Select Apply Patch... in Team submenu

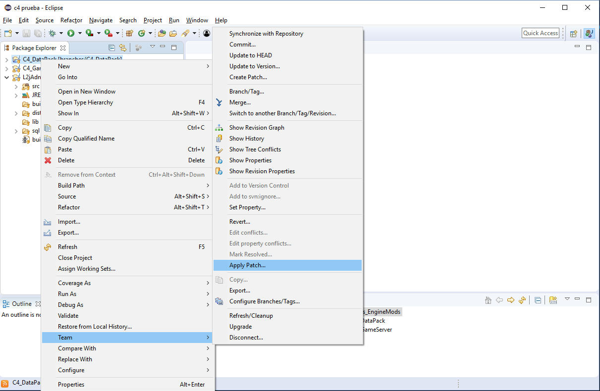[x=287, y=265]
